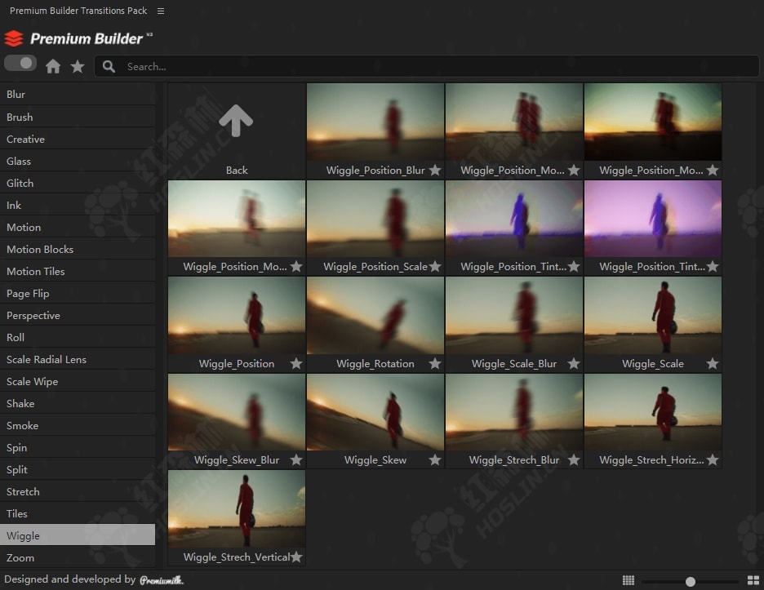Screen dimensions: 764x590
Task: Click the Premium Builder Transitions Pack title
Action: tap(78, 11)
